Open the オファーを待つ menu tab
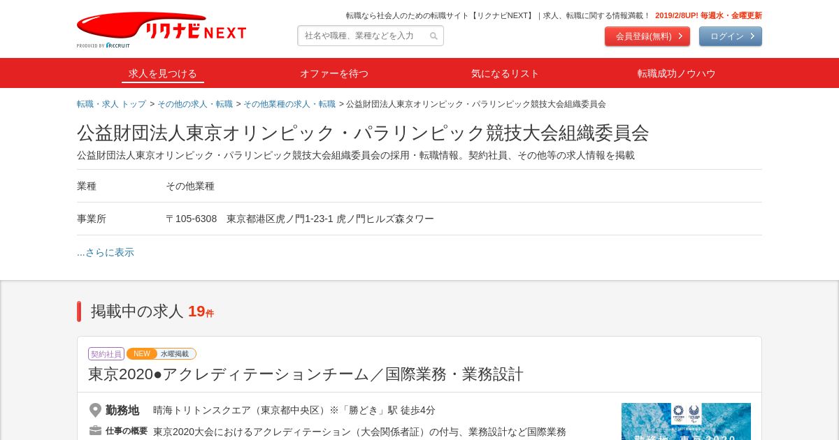Screen dimensions: 839x440 point(334,73)
